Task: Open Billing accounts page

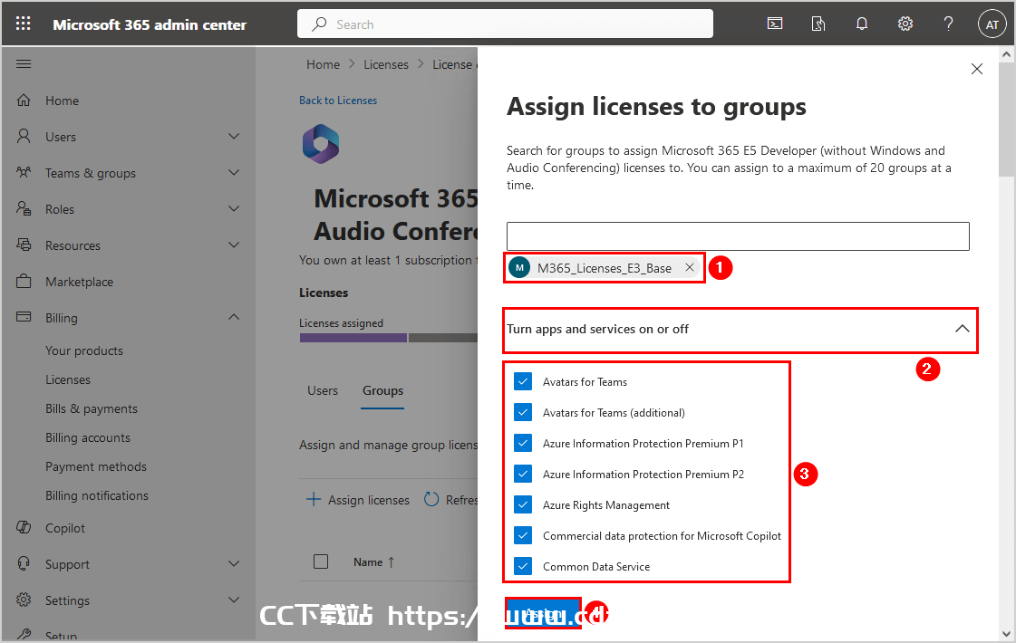Action: point(88,437)
